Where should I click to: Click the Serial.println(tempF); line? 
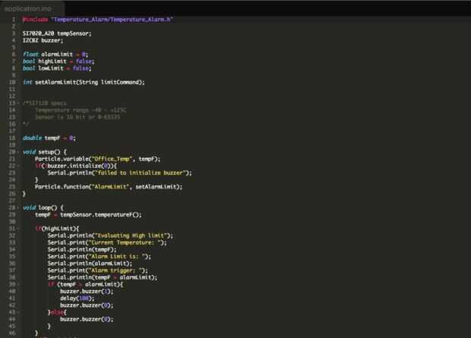(82, 249)
